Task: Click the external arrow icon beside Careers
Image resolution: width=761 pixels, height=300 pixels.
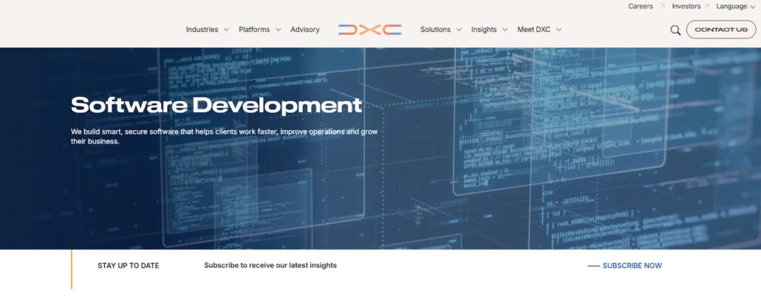Action: click(663, 7)
